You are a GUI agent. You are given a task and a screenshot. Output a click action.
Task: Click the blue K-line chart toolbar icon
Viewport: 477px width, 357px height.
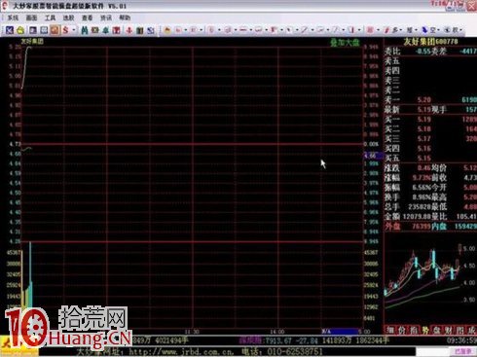[x=10, y=30]
